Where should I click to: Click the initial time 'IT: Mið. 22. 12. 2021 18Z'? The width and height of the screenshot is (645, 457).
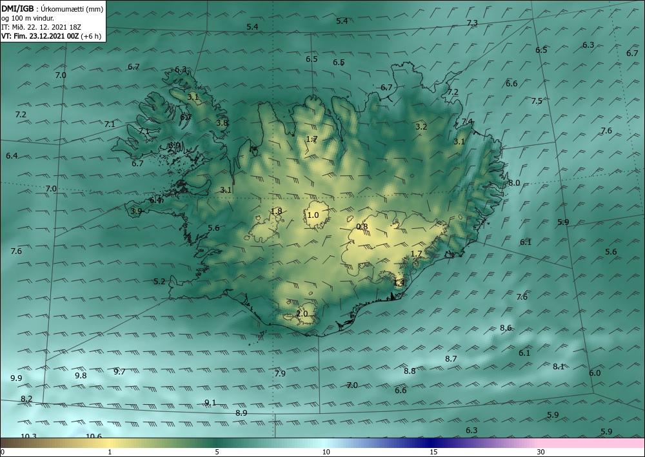[41, 27]
